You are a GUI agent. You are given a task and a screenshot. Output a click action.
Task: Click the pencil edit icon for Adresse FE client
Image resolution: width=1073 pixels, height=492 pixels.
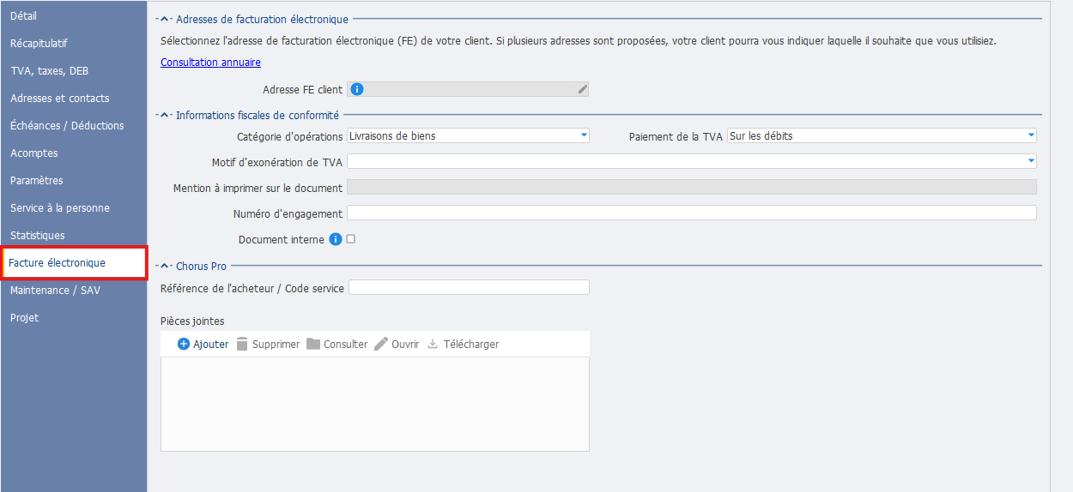(x=583, y=89)
